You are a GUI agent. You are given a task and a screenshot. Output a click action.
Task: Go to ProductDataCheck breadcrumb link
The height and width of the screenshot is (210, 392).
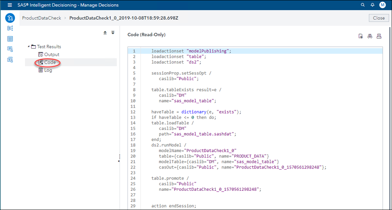pyautogui.click(x=42, y=18)
